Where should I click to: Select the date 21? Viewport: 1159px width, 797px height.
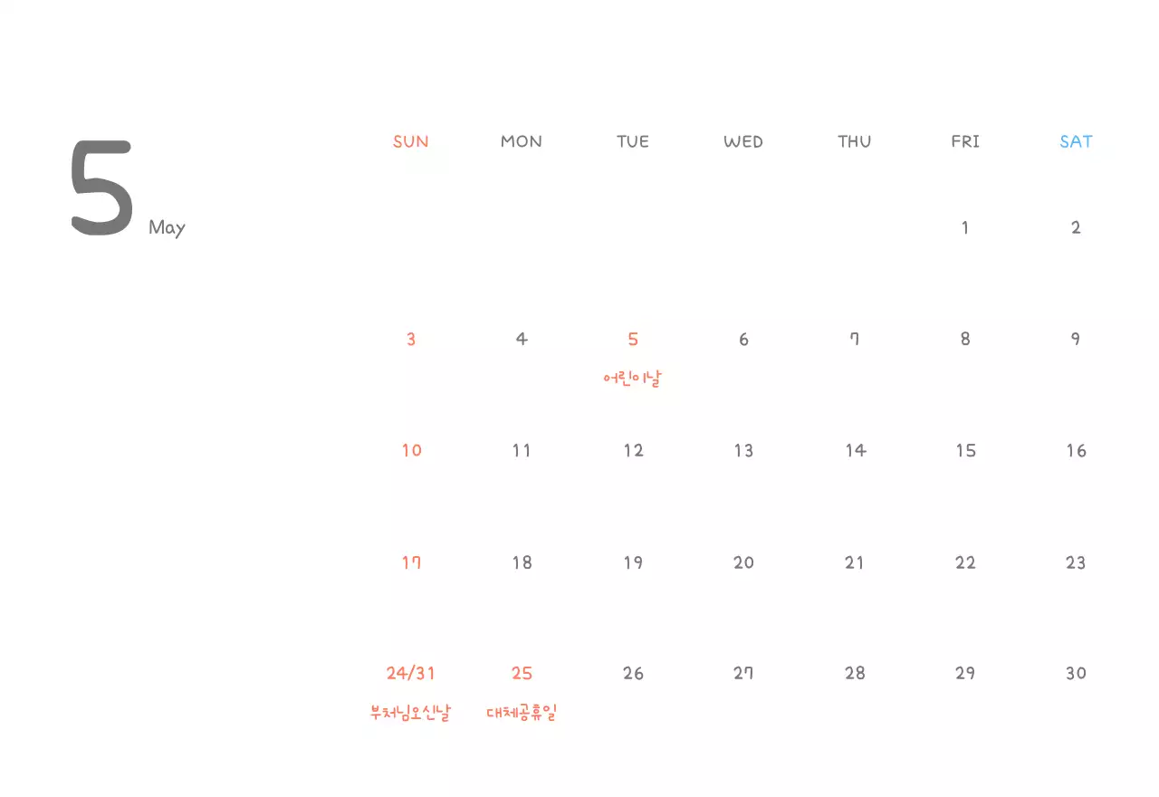pos(855,562)
